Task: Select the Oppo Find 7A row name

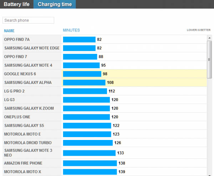Action: pos(17,40)
